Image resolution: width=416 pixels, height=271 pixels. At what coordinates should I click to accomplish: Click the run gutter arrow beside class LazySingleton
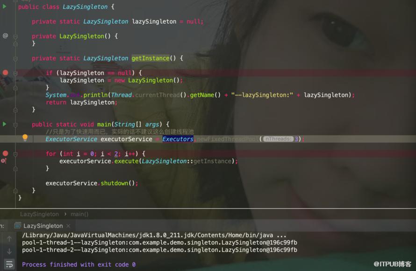(5, 7)
